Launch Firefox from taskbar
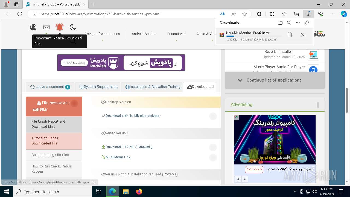Screen dimensions: 350x197 point(139,192)
